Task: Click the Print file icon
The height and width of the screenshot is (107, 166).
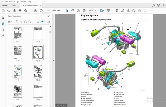Action: pos(20,10)
